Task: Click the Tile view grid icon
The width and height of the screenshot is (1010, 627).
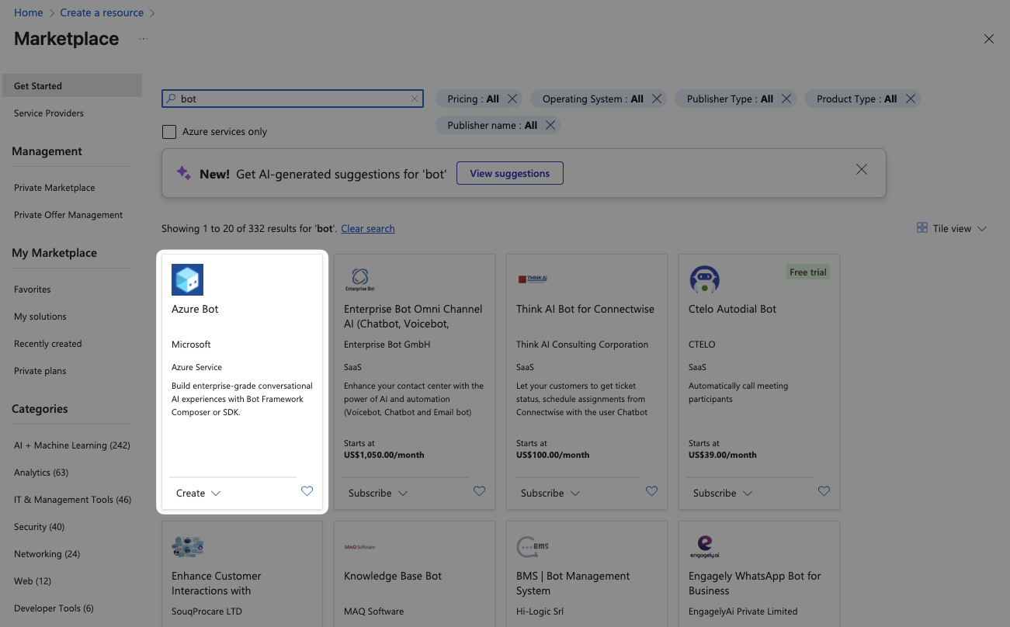Action: tap(922, 227)
